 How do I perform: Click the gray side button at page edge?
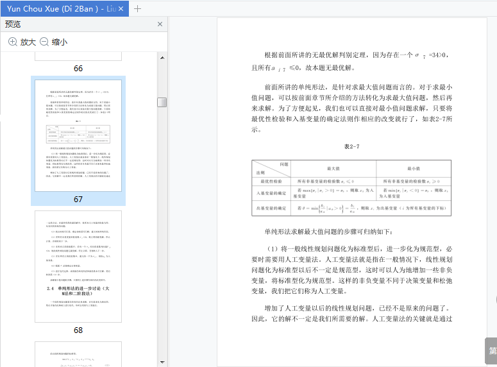pyautogui.click(x=491, y=351)
